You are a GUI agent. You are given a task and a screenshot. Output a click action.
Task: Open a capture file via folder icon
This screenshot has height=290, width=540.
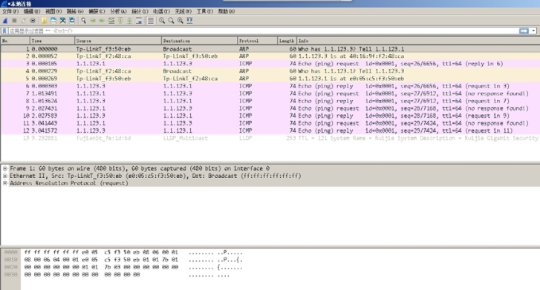(x=44, y=21)
